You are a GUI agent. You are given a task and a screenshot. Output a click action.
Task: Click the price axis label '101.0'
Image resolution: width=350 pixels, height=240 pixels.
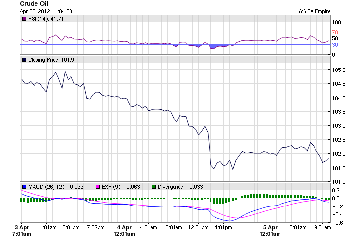339,182
